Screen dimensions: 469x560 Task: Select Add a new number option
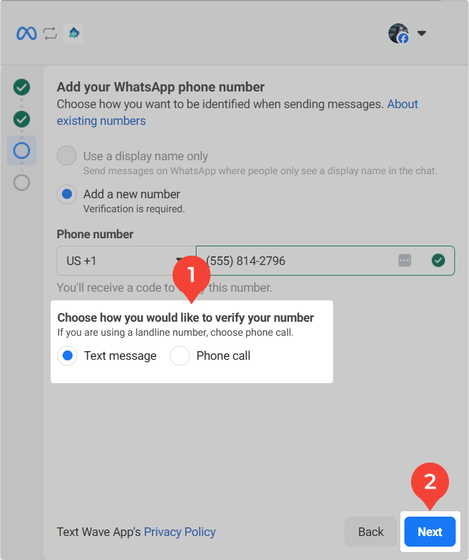tap(67, 194)
